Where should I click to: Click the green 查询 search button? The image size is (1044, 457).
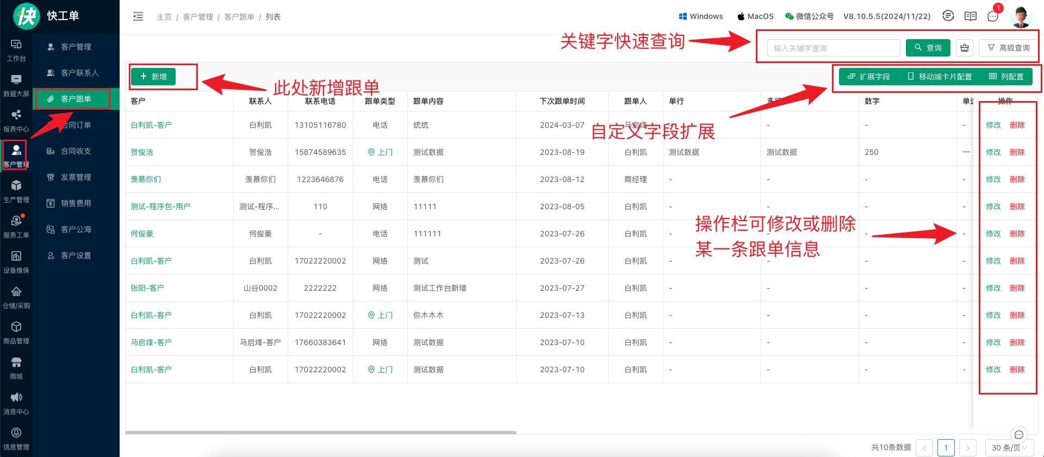(928, 48)
